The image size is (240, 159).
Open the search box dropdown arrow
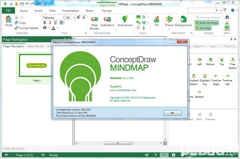(x=220, y=10)
